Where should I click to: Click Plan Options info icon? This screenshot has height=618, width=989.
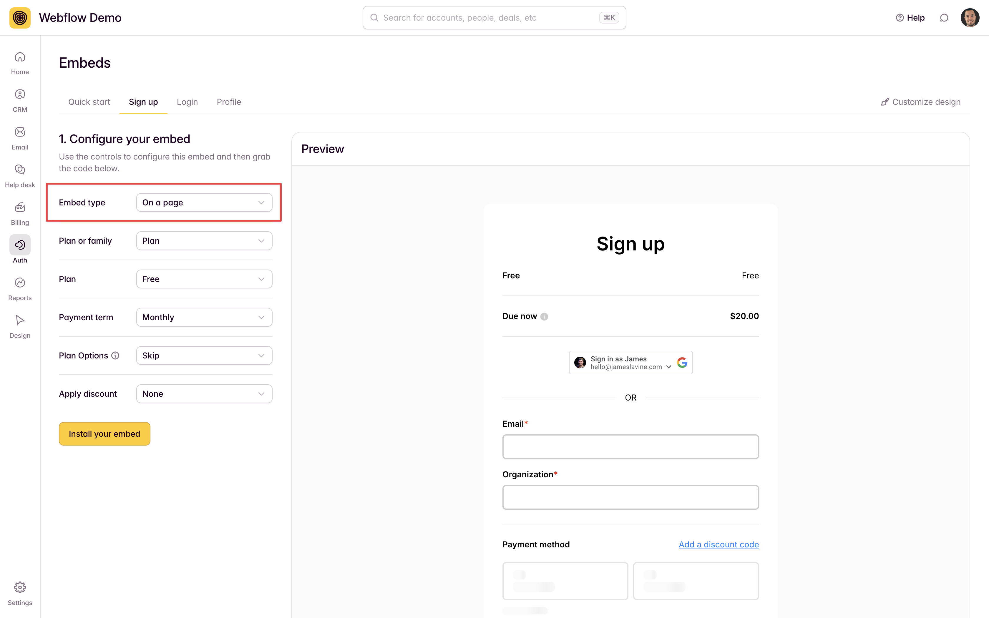tap(116, 355)
